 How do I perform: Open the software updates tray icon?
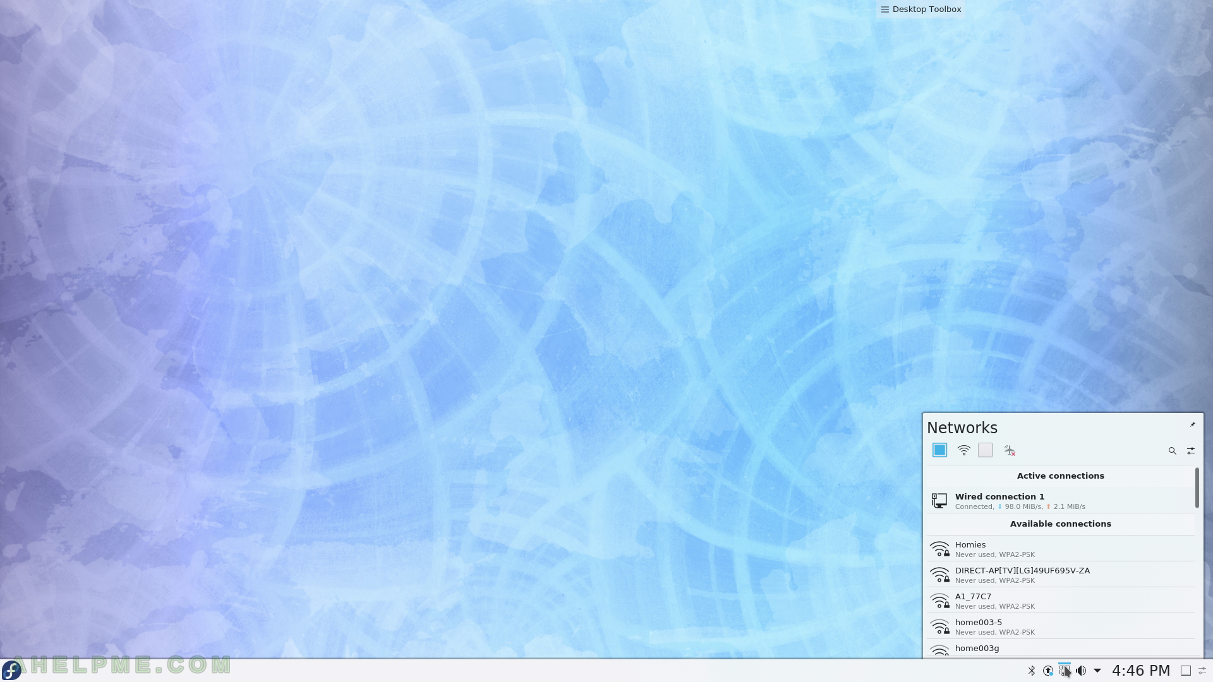point(1048,671)
